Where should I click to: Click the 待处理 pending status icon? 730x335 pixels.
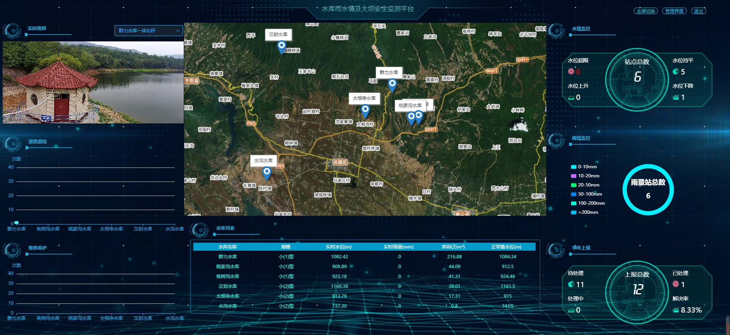(571, 284)
